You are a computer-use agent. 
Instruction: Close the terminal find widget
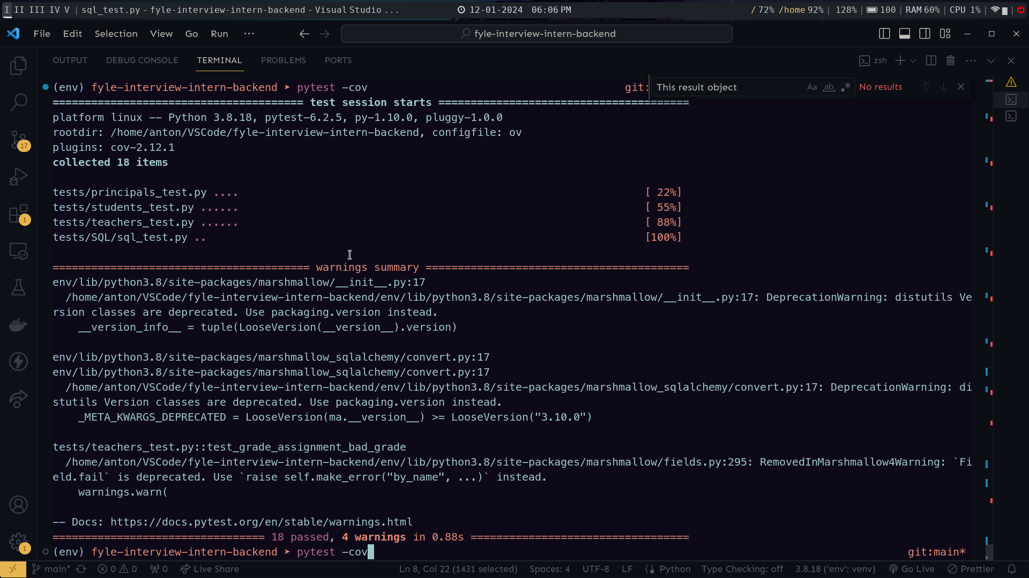(961, 87)
